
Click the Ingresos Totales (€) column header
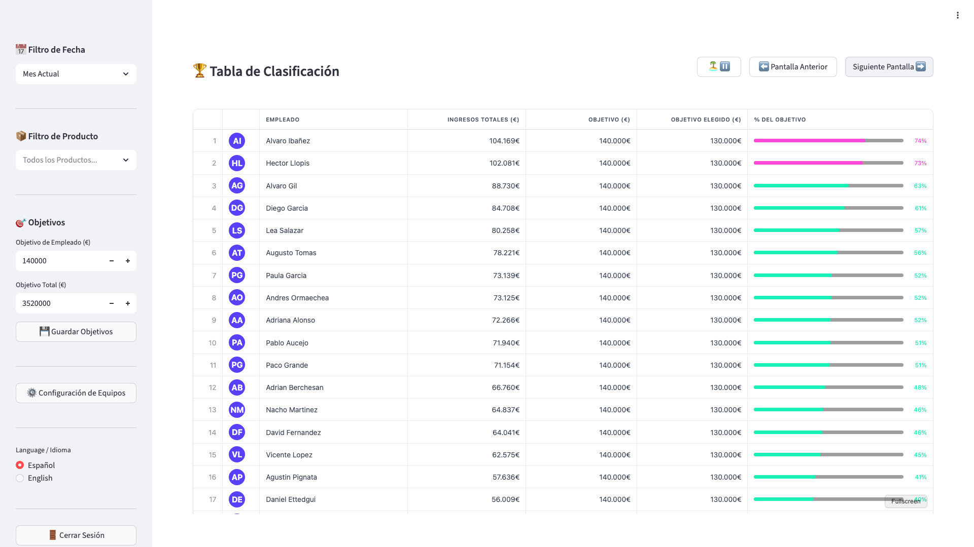click(467, 120)
